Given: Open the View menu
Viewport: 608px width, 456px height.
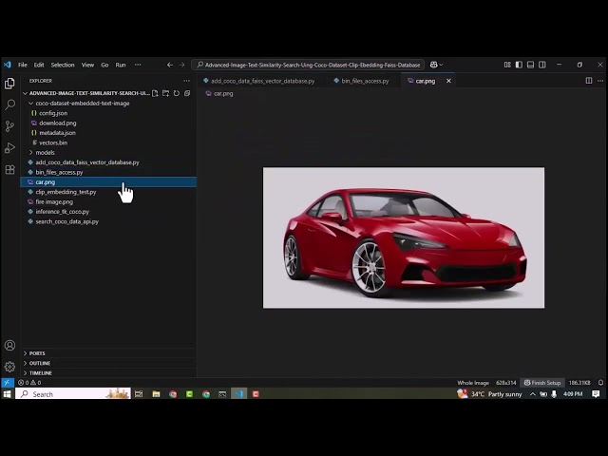Looking at the screenshot, I should pyautogui.click(x=87, y=65).
